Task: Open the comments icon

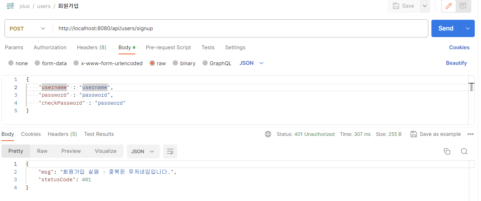Action: [463, 6]
